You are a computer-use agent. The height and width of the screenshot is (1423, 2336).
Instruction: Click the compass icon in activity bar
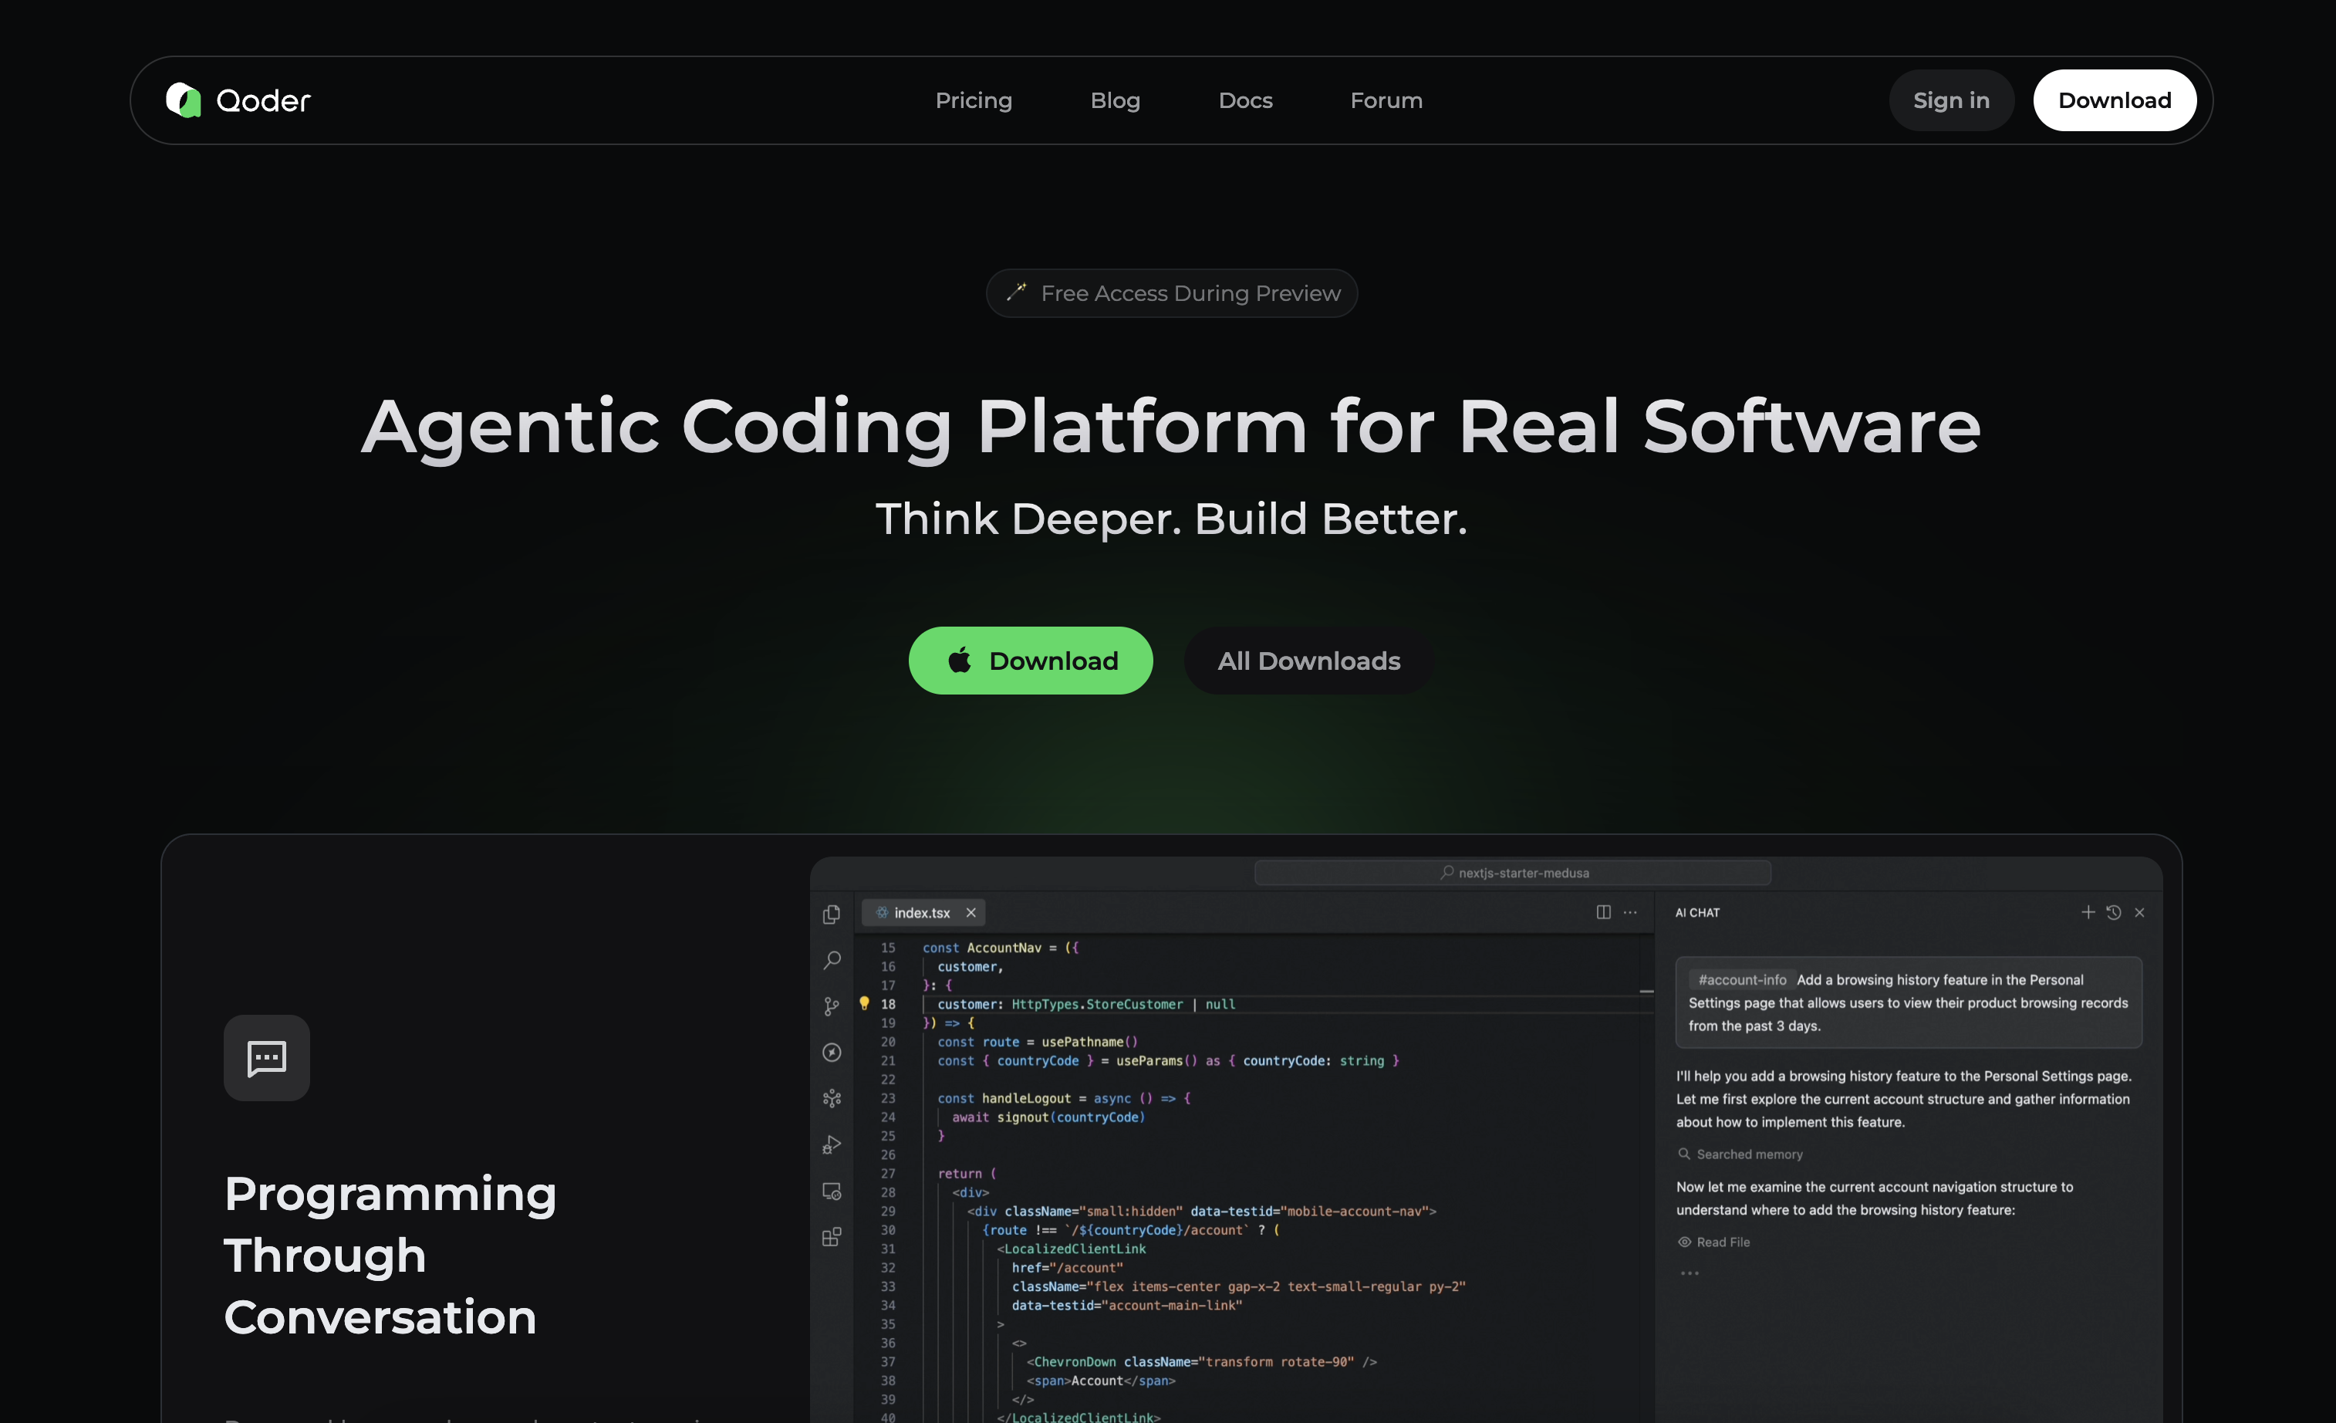point(832,1053)
